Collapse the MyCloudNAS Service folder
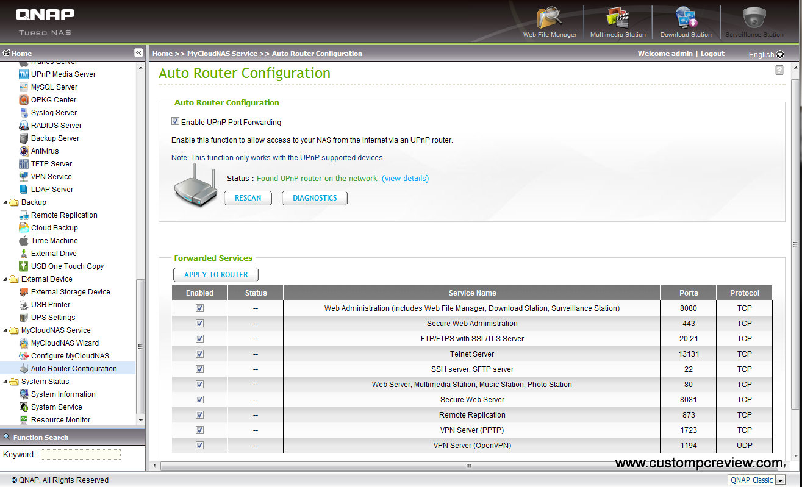The width and height of the screenshot is (802, 487). pos(5,330)
